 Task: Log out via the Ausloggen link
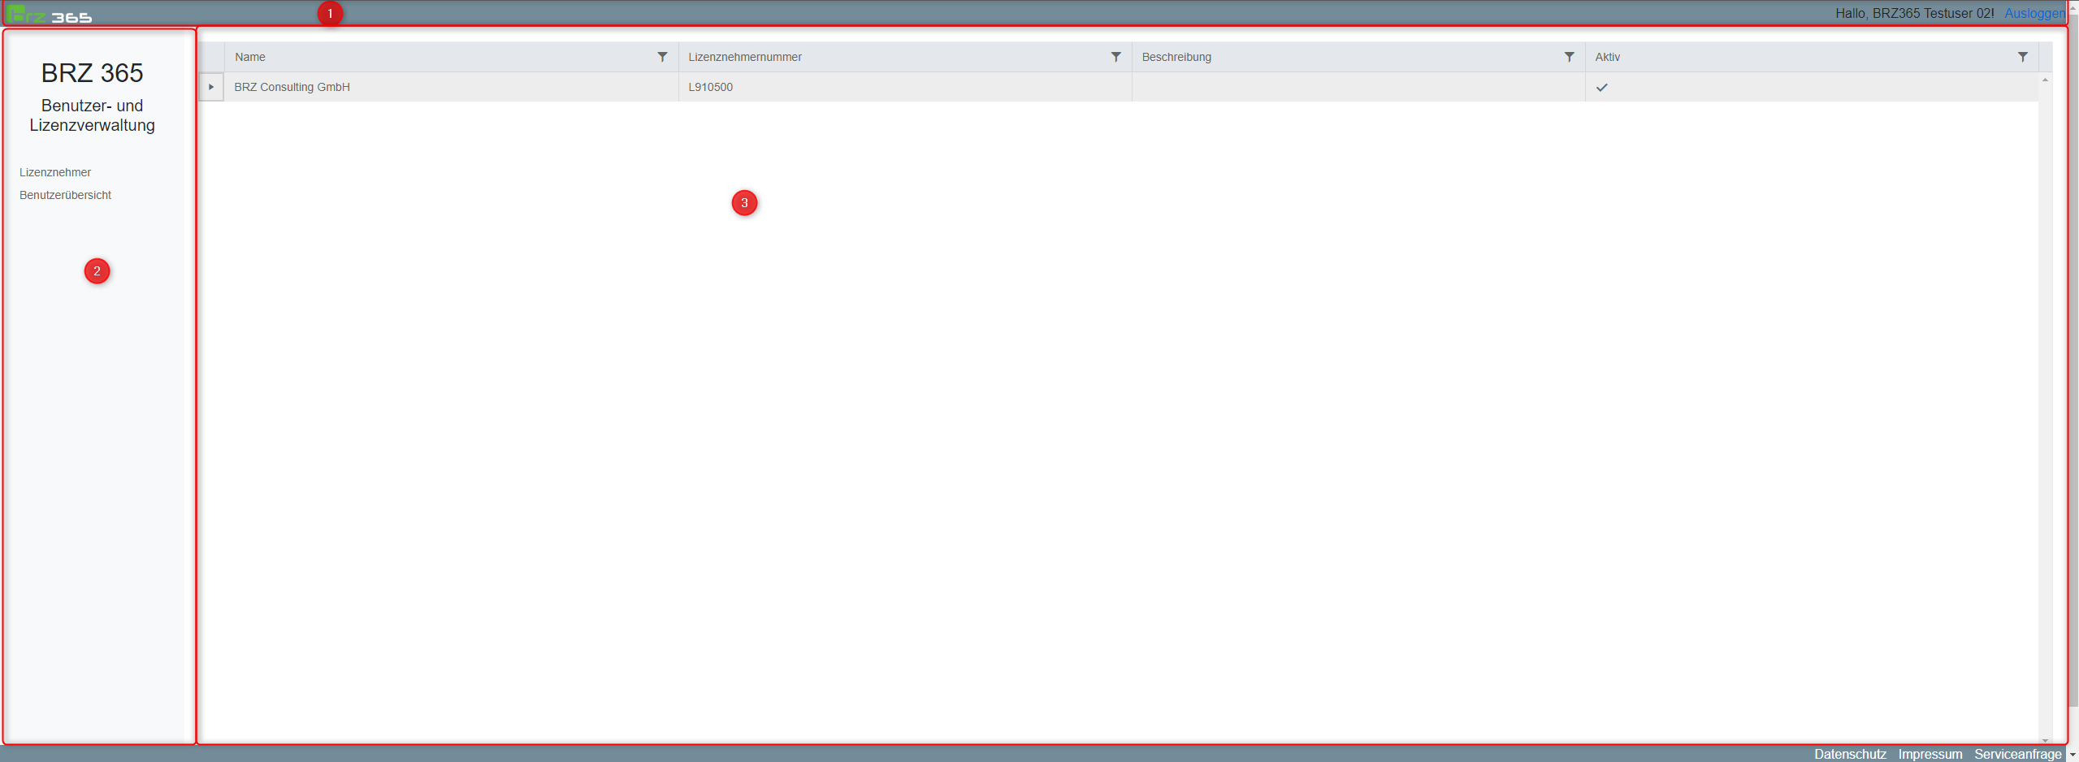coord(2034,13)
